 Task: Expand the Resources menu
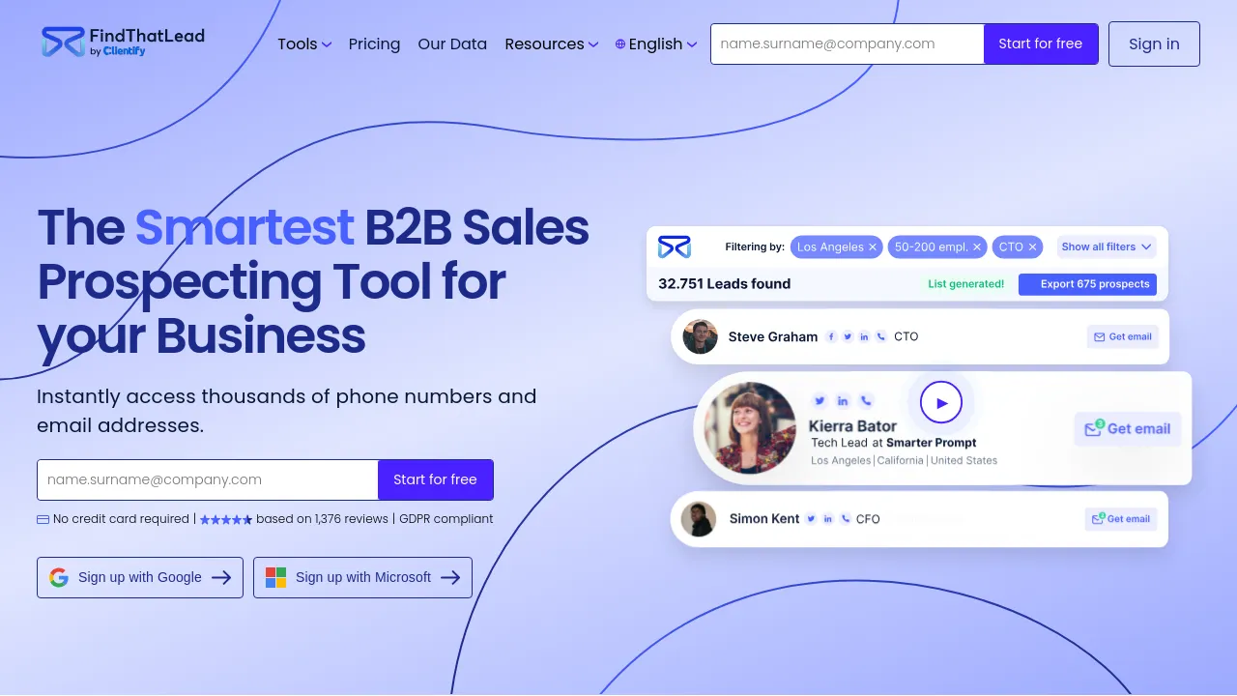552,44
